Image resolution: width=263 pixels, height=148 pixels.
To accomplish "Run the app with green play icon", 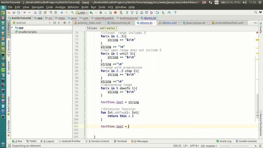I will point(91,13).
